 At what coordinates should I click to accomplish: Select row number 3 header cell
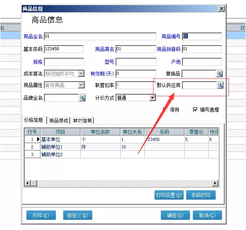pos(32,154)
